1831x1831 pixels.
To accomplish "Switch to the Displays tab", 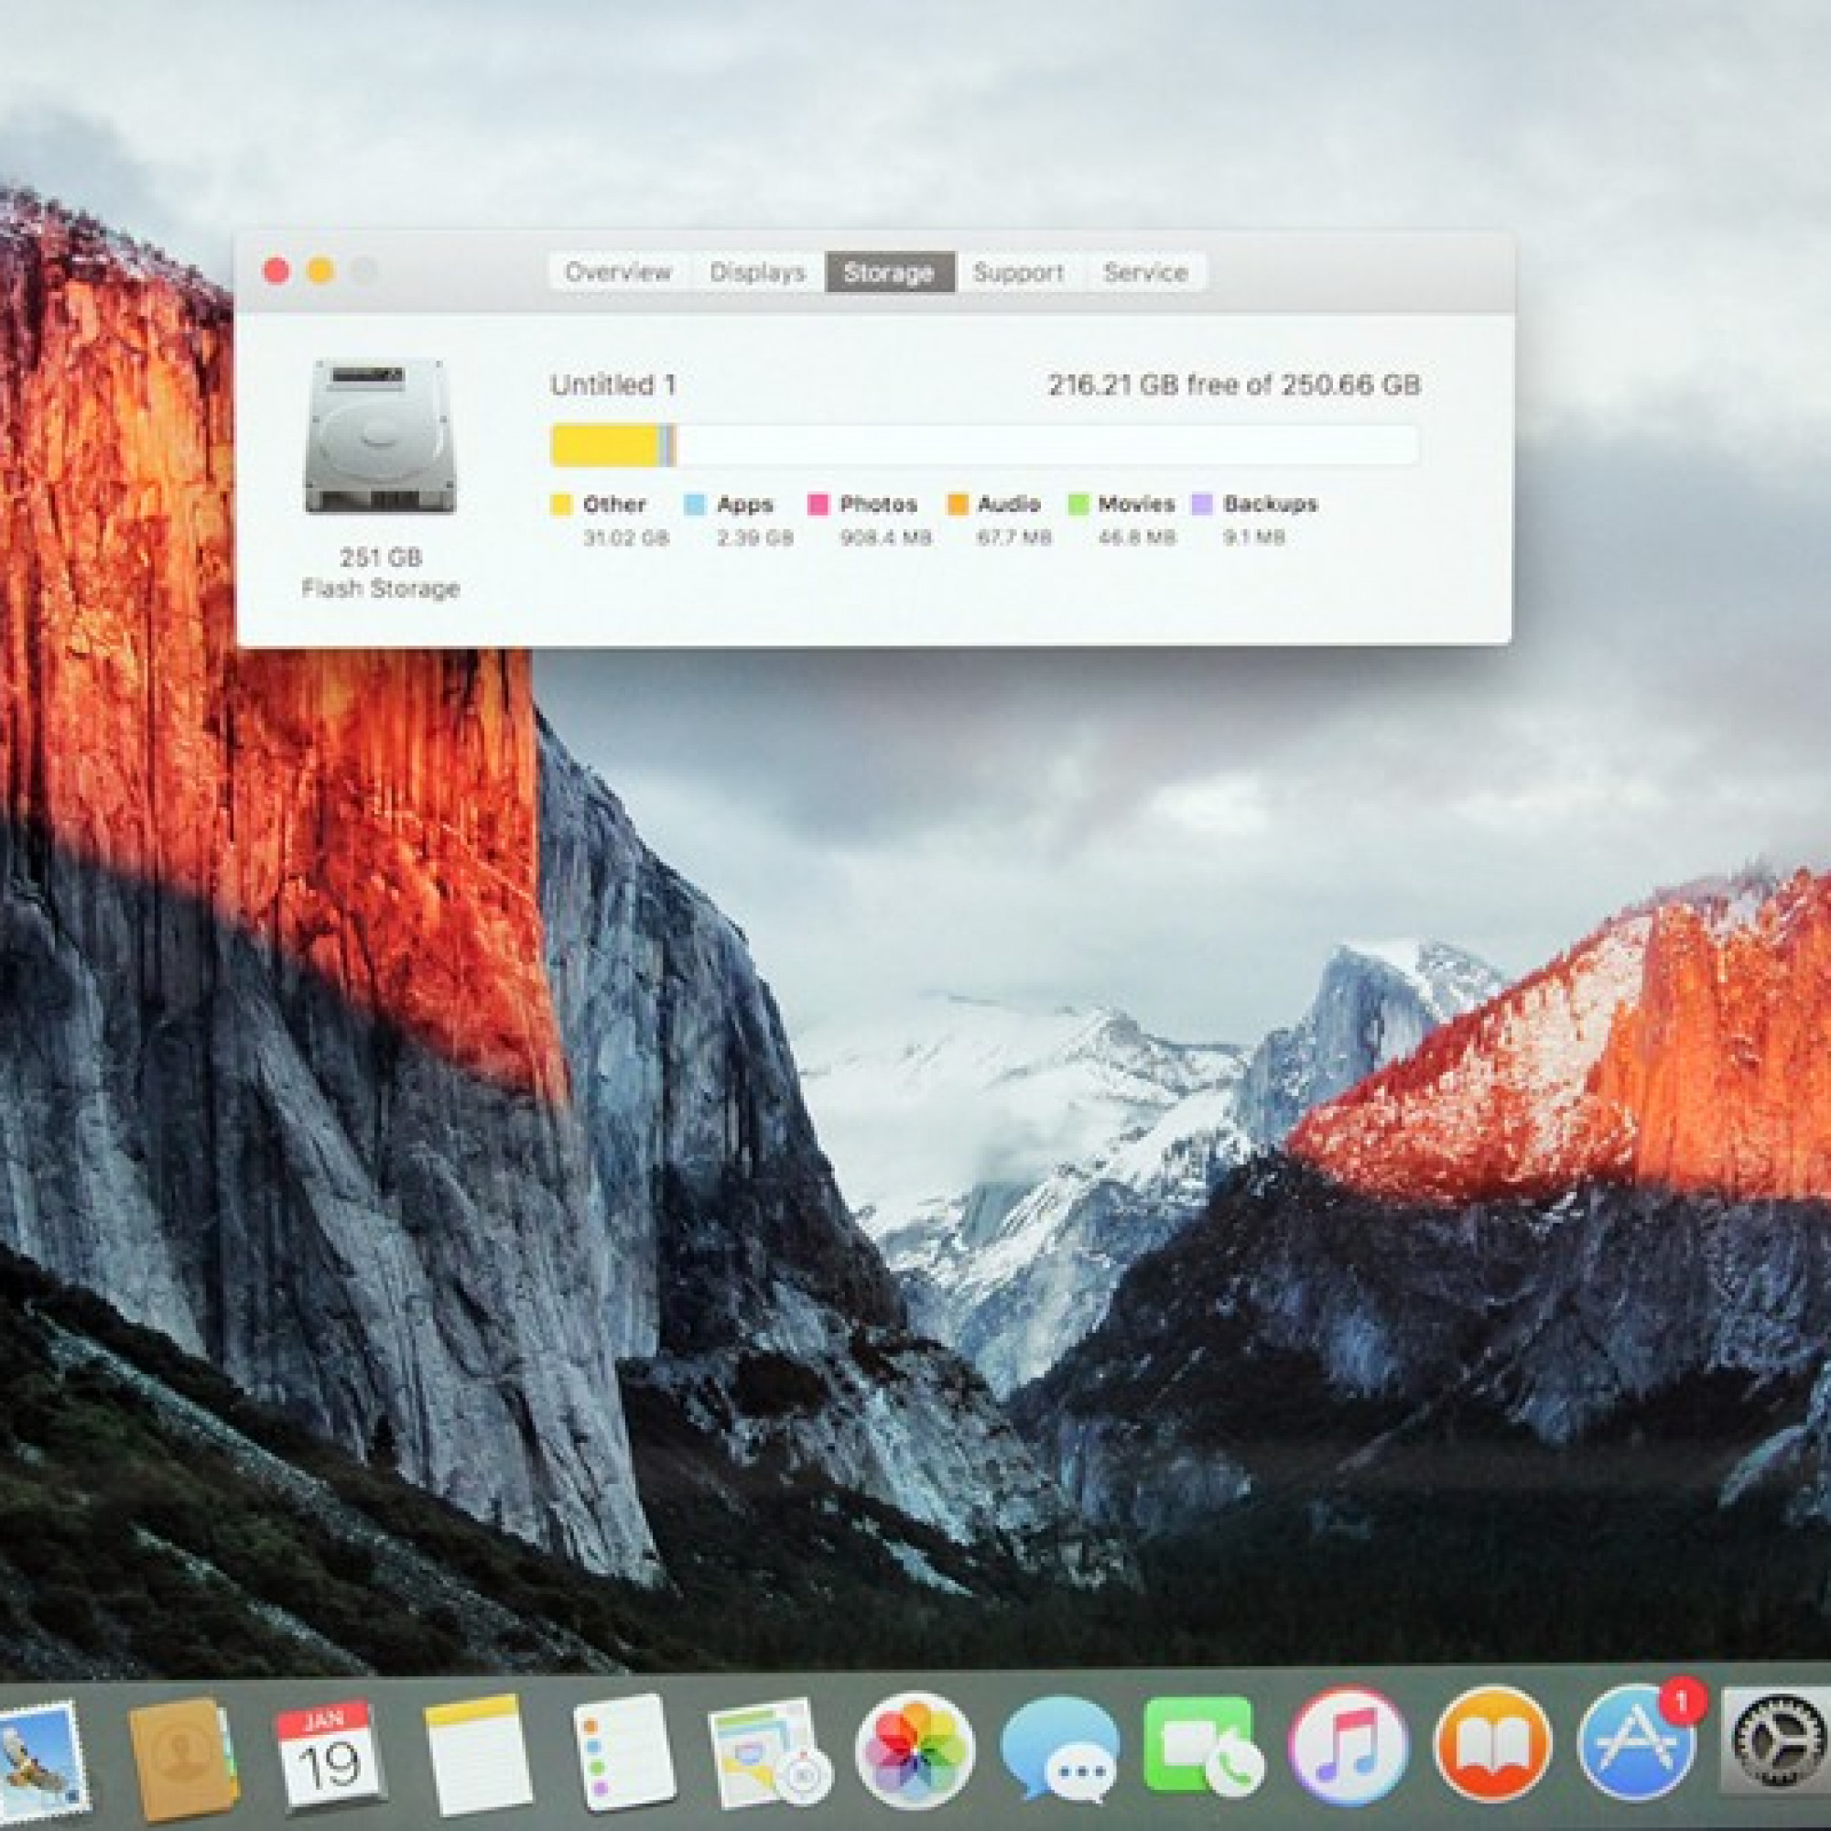I will (757, 273).
